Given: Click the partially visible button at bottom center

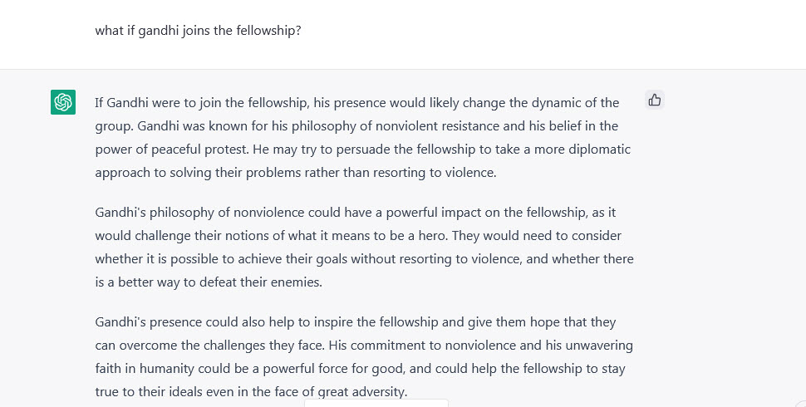Looking at the screenshot, I should (x=376, y=403).
